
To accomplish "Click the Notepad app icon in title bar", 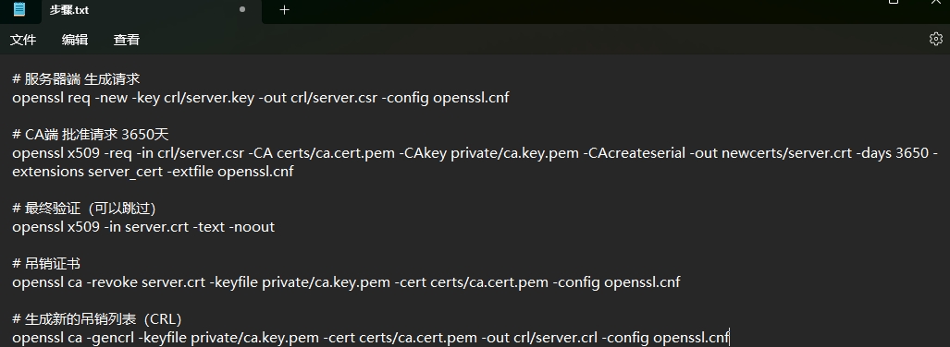I will point(19,9).
